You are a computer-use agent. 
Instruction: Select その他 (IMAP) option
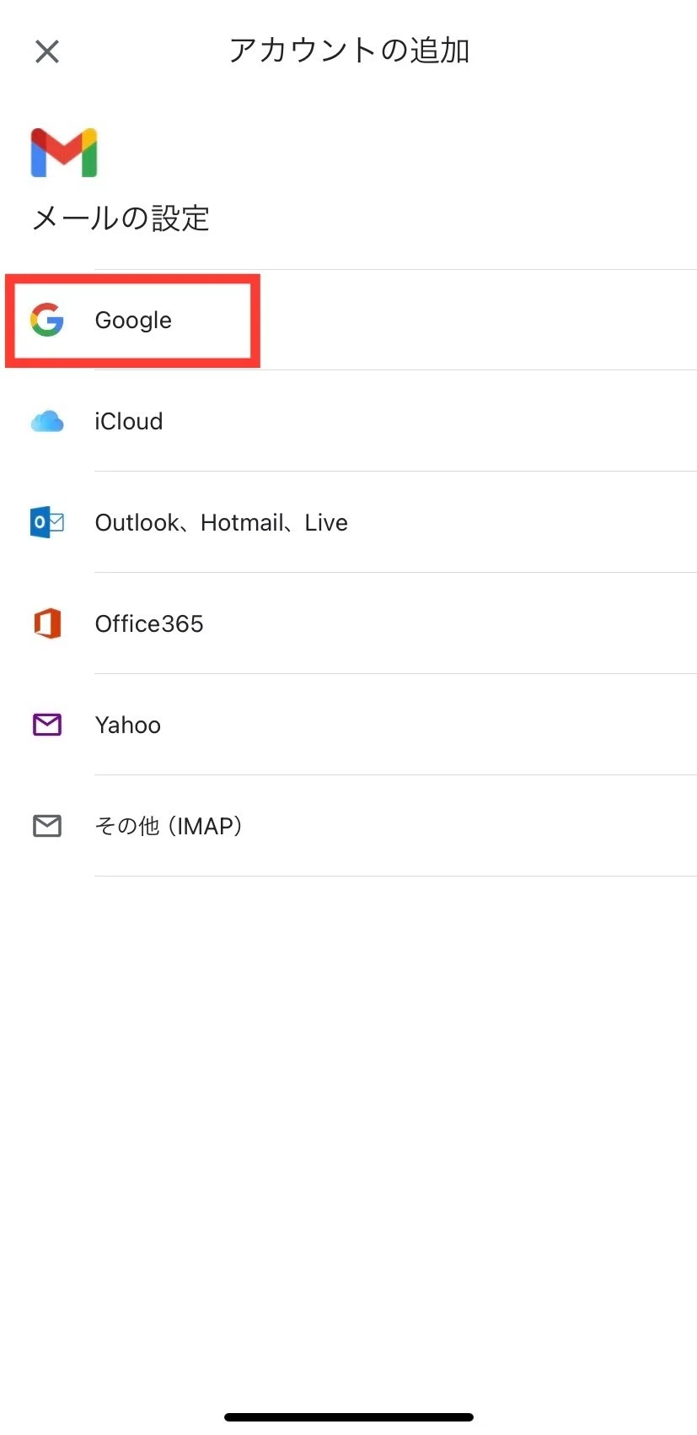pyautogui.click(x=348, y=826)
